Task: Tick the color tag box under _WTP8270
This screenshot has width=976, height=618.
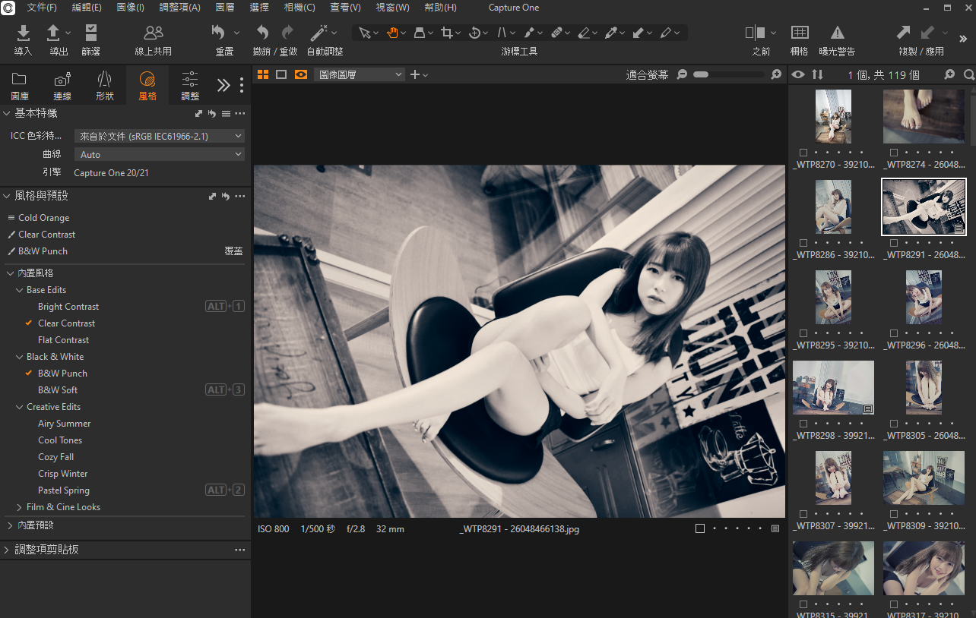Action: click(x=803, y=153)
